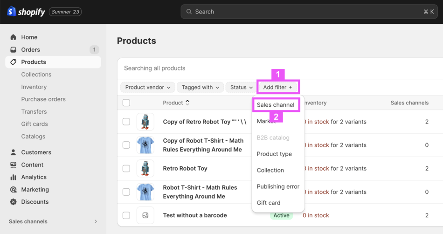Check the Copy of Robot T-Shirt row
Image resolution: width=443 pixels, height=234 pixels.
coord(126,145)
